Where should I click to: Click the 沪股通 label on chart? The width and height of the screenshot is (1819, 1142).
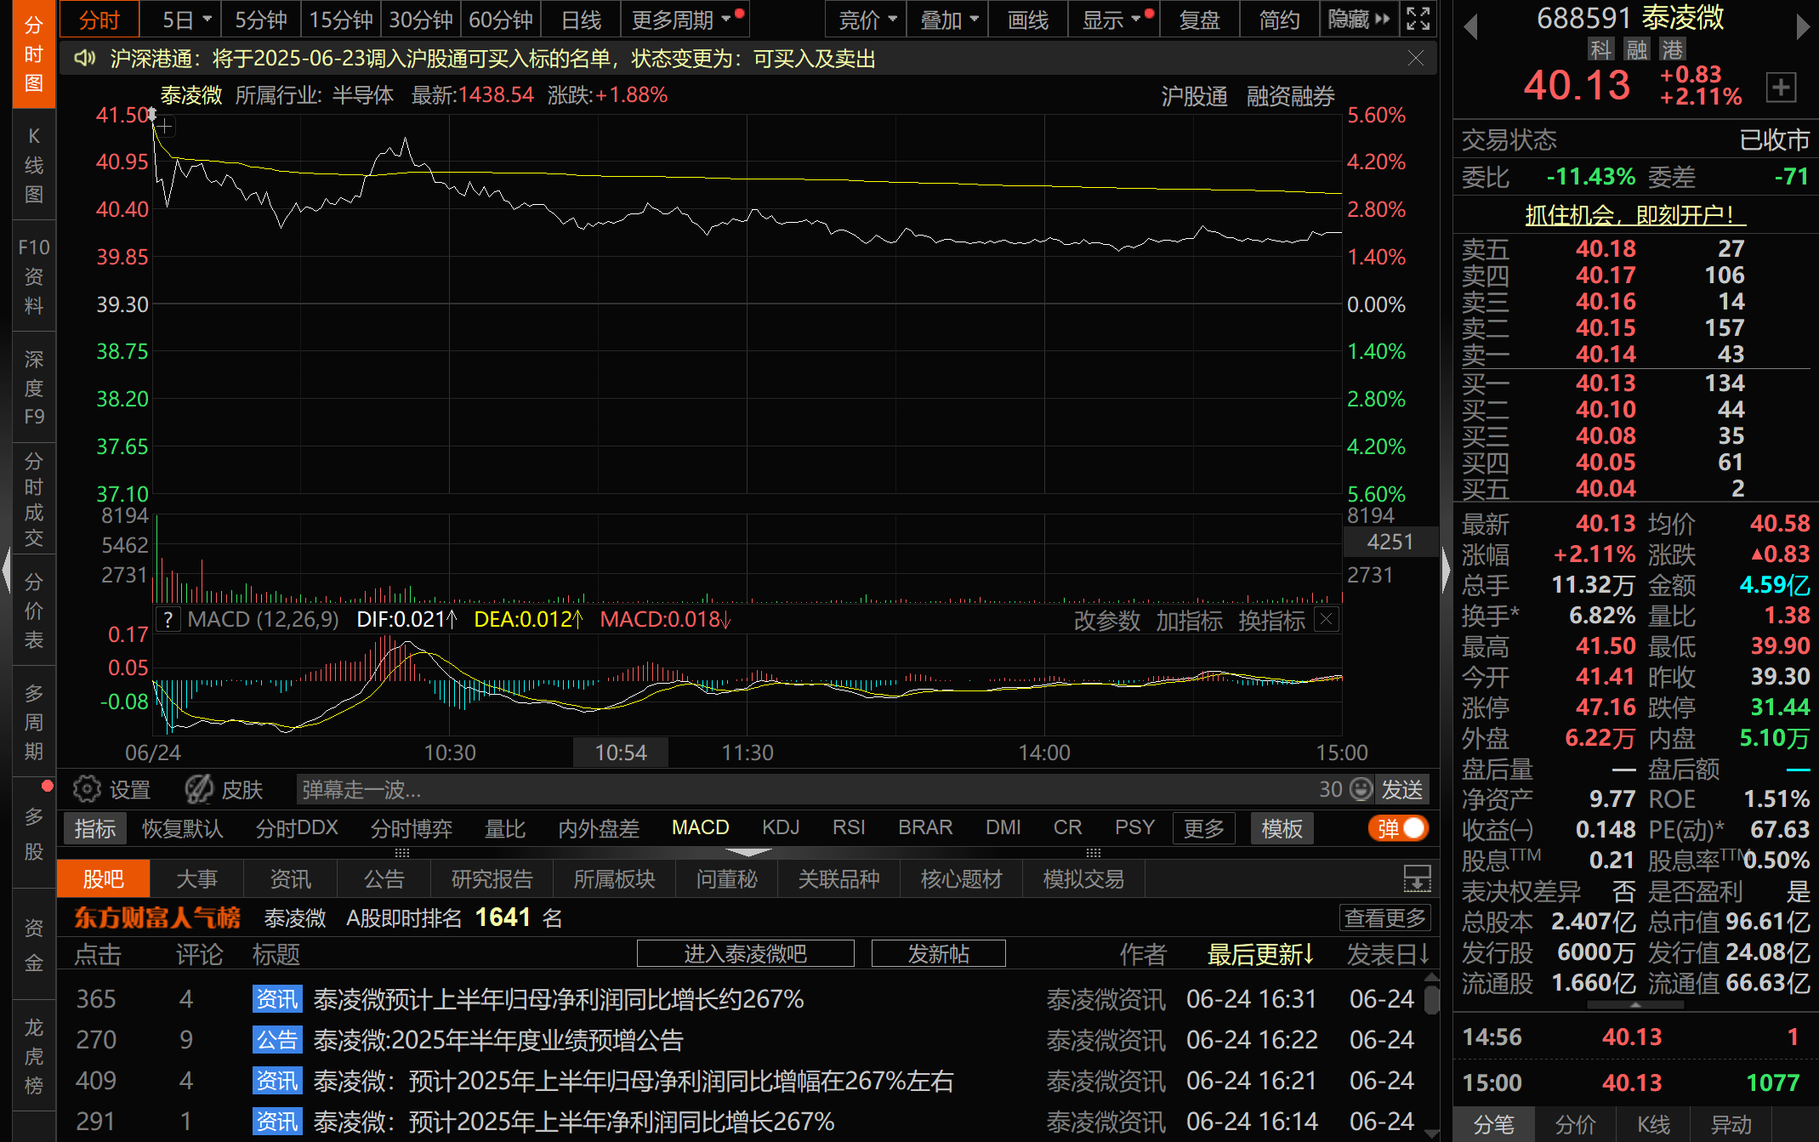click(x=1194, y=96)
